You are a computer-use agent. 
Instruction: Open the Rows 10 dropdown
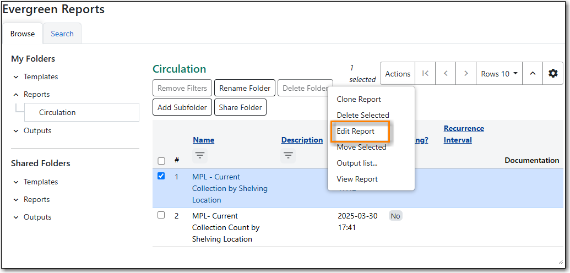499,74
